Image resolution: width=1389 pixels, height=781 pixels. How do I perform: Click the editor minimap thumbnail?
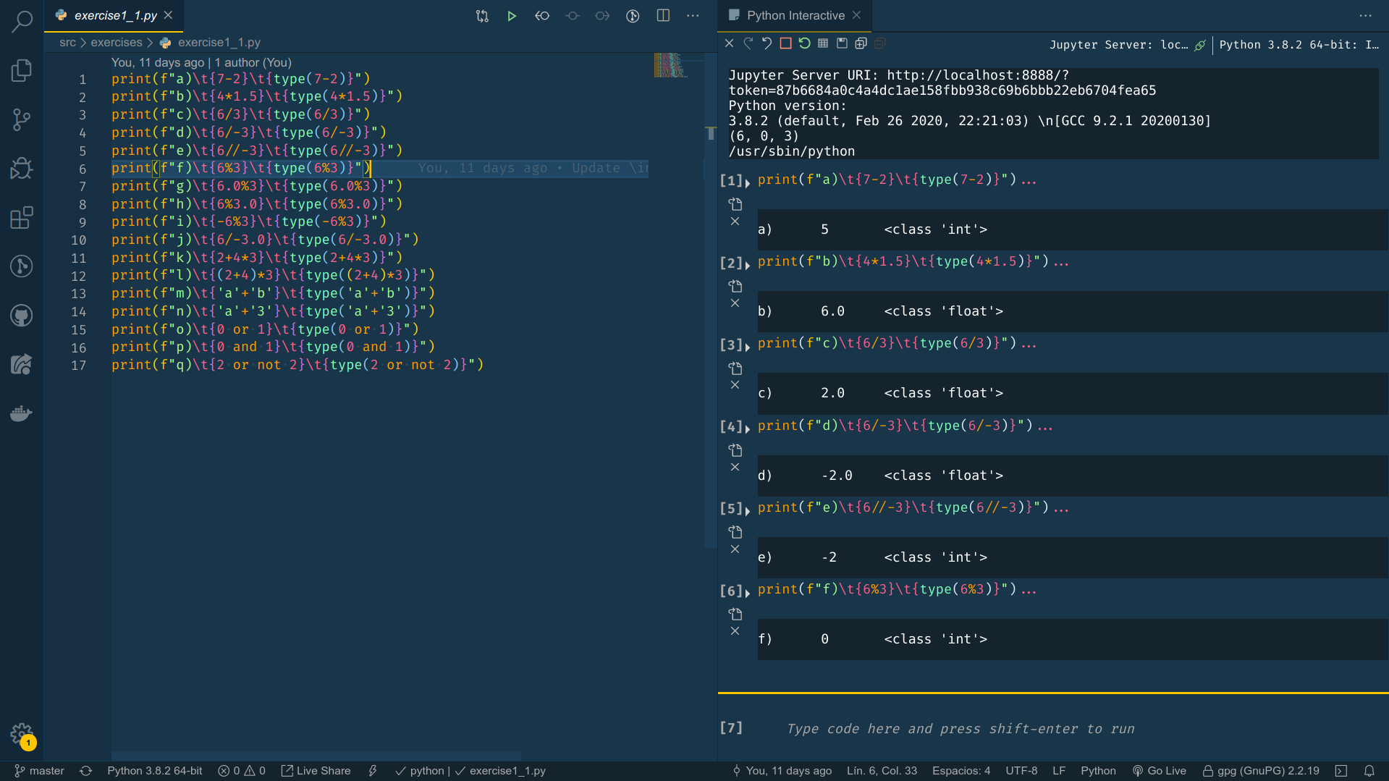pos(670,65)
